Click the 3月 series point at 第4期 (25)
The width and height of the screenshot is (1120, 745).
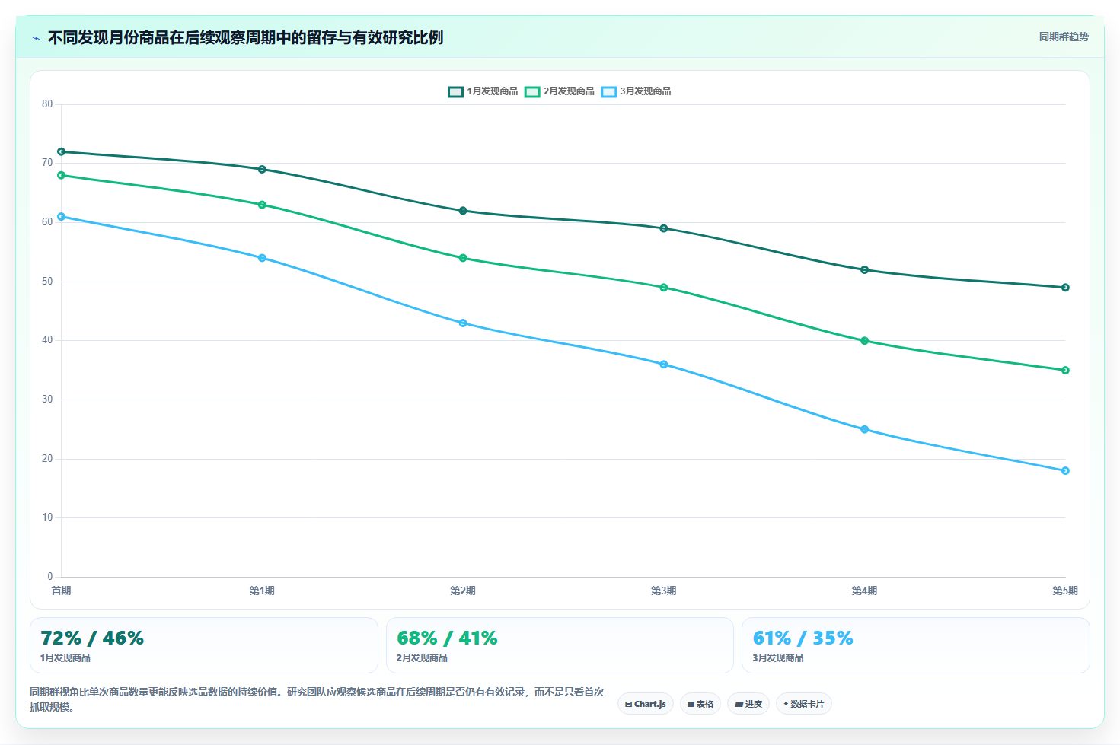pyautogui.click(x=864, y=429)
